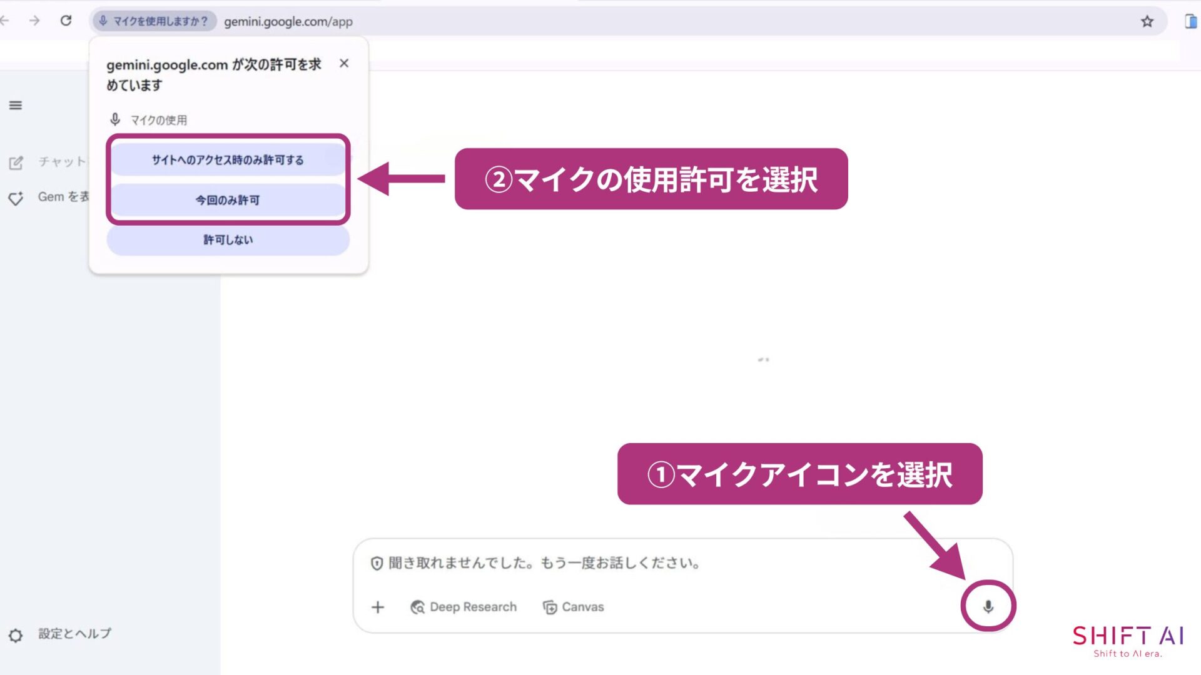The height and width of the screenshot is (675, 1201).
Task: Choose 今回のみ許可 for microphone permission
Action: [228, 200]
